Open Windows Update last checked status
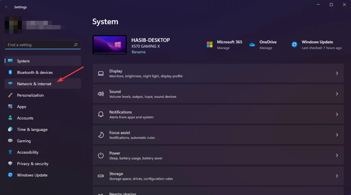 [322, 48]
